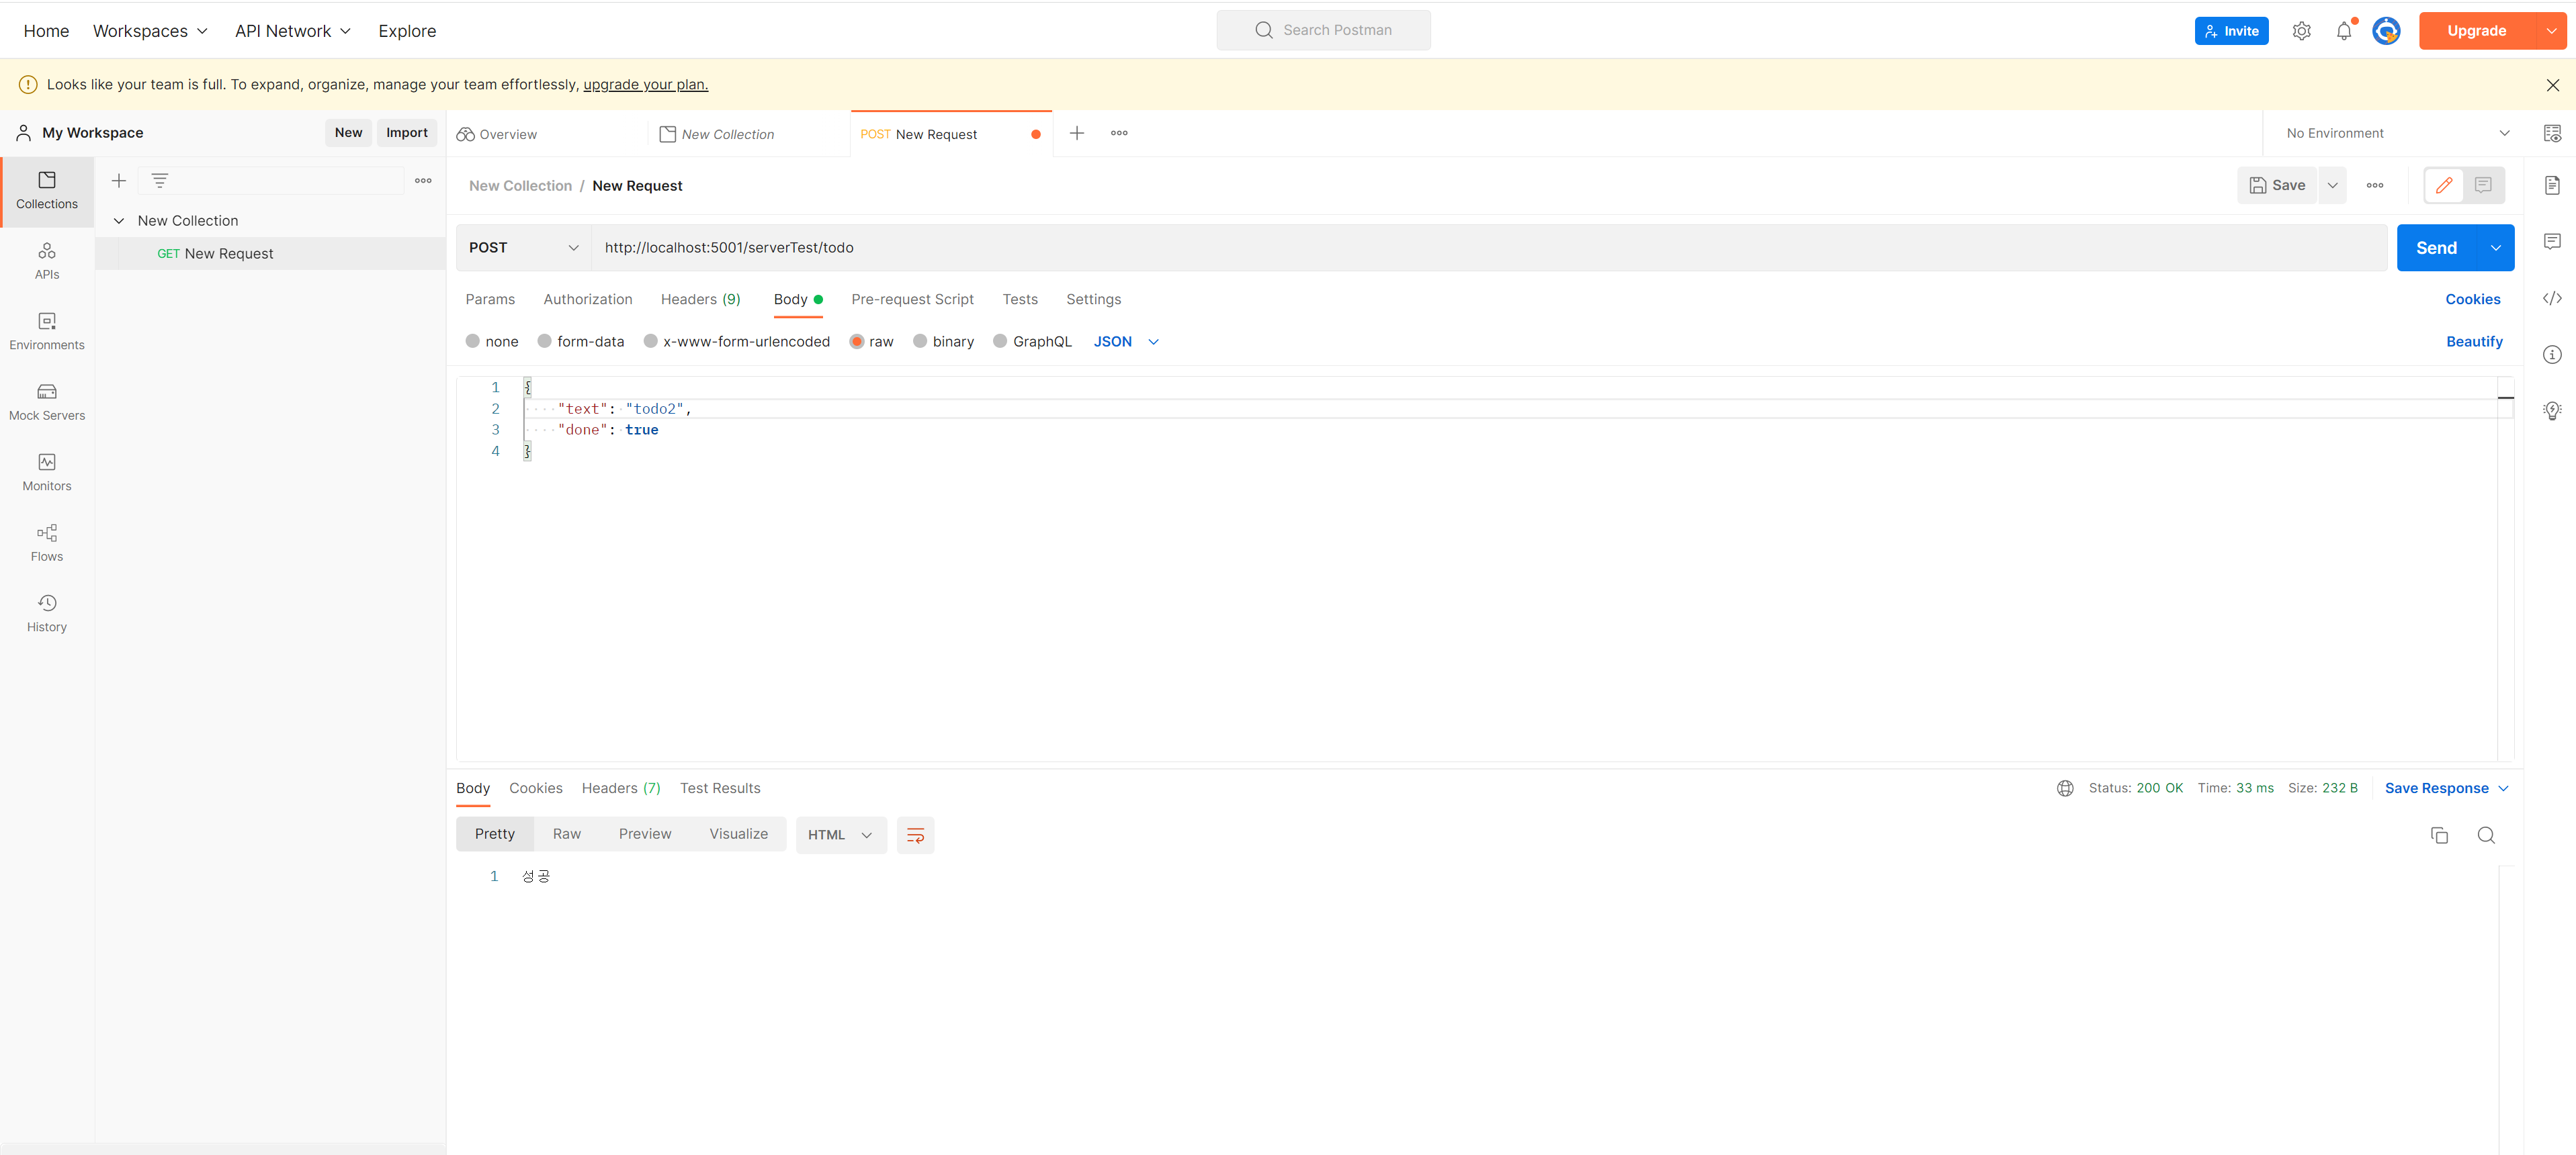Click the upgrade your plan link
The height and width of the screenshot is (1155, 2576).
pos(645,85)
